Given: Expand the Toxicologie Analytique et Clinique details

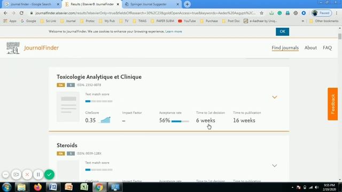Looking at the screenshot, I should pyautogui.click(x=274, y=97).
